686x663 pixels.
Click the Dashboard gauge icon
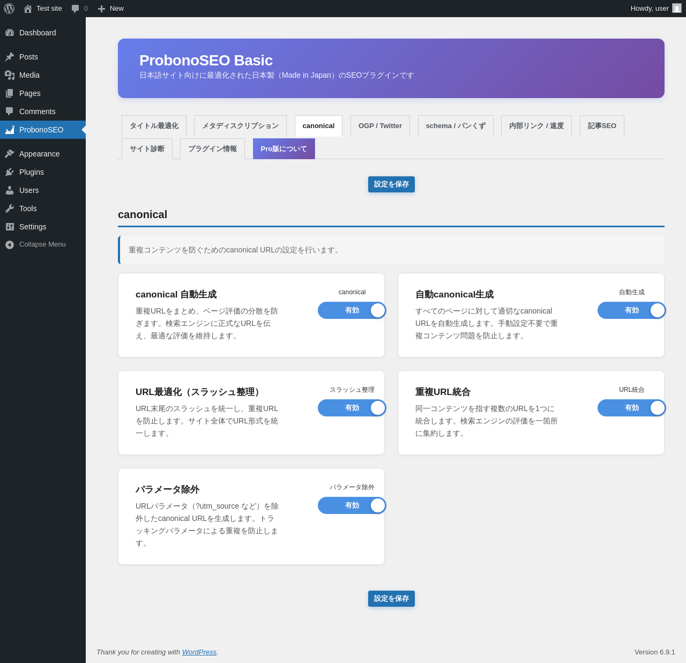(x=10, y=33)
